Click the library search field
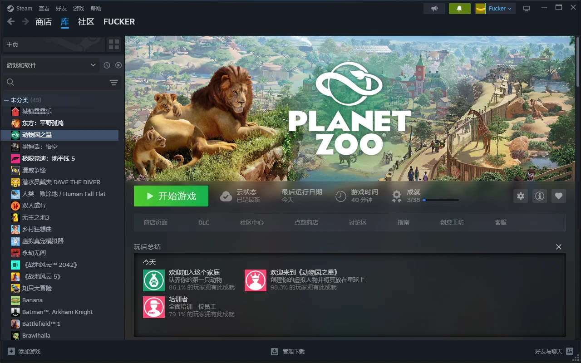The width and height of the screenshot is (581, 363). point(54,82)
